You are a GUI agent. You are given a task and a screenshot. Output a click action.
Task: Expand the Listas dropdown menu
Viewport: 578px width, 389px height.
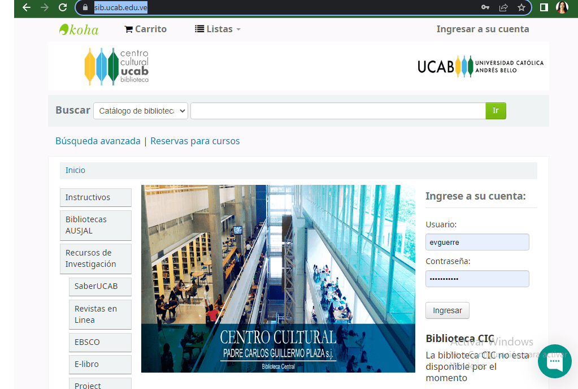(x=218, y=29)
